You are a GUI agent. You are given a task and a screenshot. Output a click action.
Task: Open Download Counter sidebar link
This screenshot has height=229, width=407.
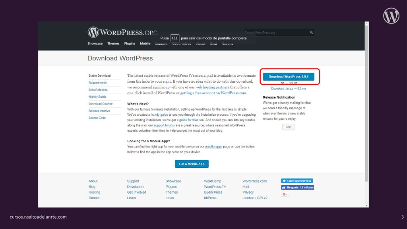101,104
